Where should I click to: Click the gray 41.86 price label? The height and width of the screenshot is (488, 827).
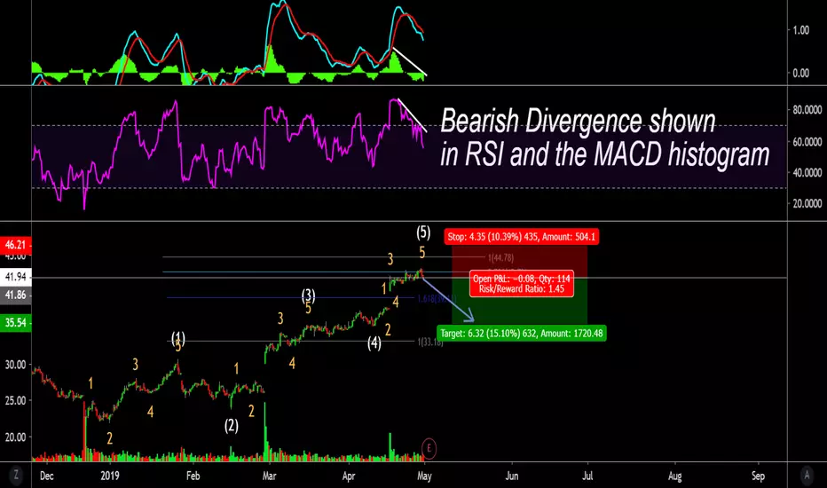point(15,295)
